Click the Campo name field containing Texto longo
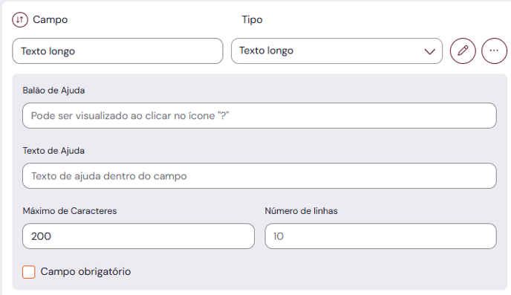This screenshot has width=511, height=295. click(x=117, y=51)
